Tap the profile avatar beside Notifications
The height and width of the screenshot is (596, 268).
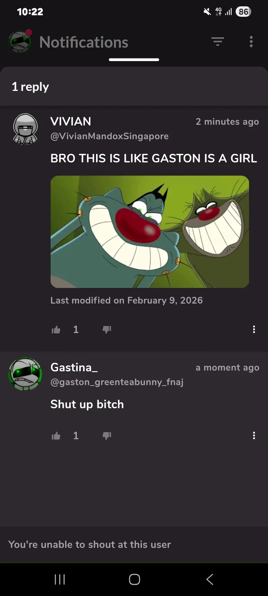20,42
